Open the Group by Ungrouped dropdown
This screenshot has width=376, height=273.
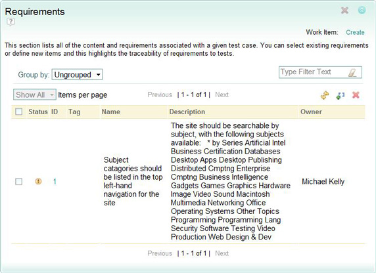point(77,74)
